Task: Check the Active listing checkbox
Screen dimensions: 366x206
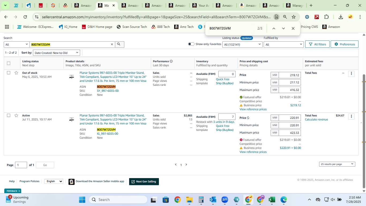Action: pos(9,115)
